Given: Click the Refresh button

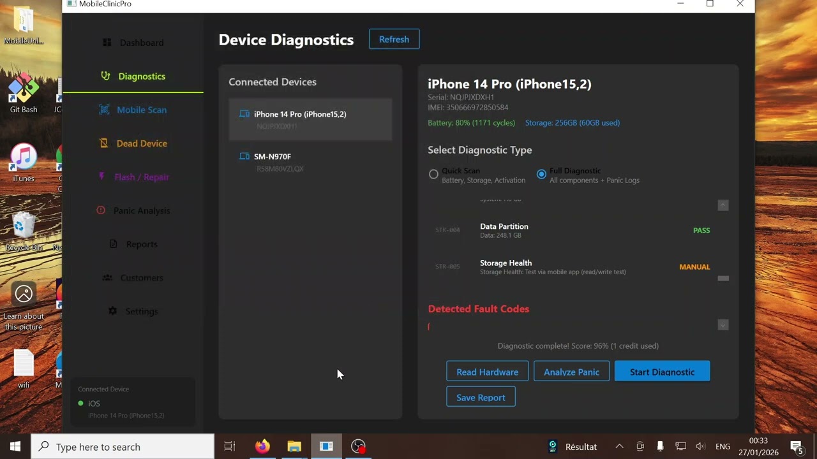Looking at the screenshot, I should click(394, 39).
